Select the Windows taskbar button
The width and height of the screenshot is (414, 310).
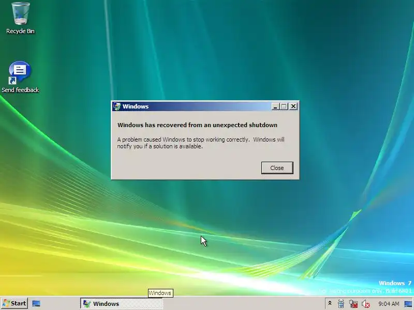[122, 304]
